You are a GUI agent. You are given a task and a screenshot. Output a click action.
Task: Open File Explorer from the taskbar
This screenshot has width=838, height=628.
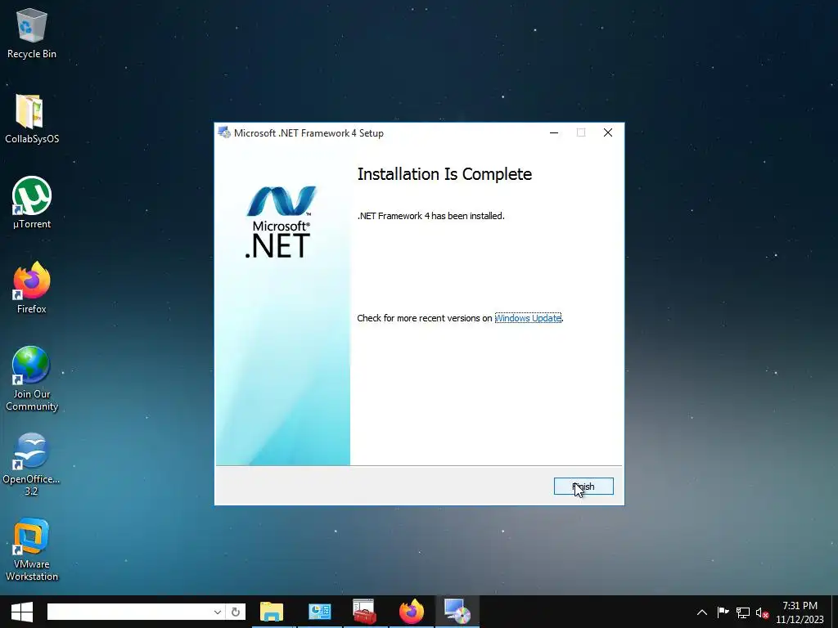point(272,612)
